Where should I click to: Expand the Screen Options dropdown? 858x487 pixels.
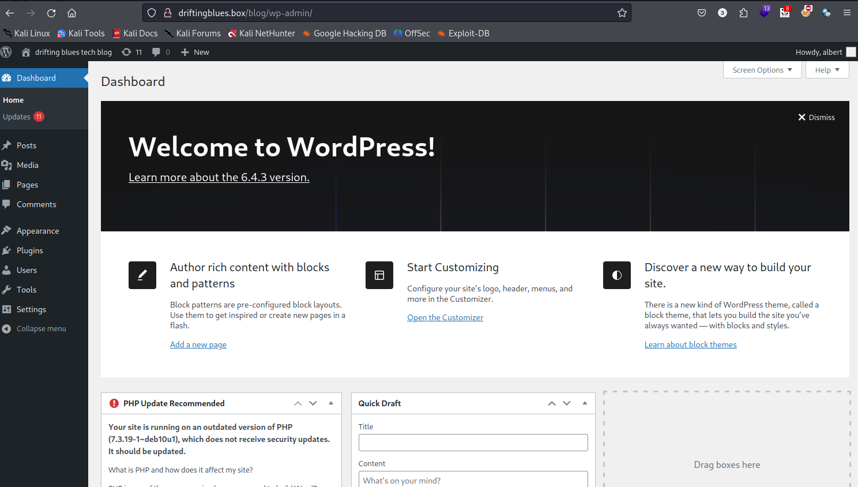[762, 70]
